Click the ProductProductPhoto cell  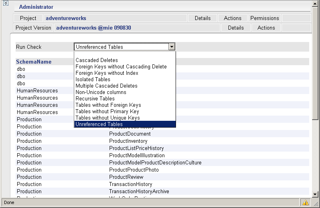pos(134,170)
